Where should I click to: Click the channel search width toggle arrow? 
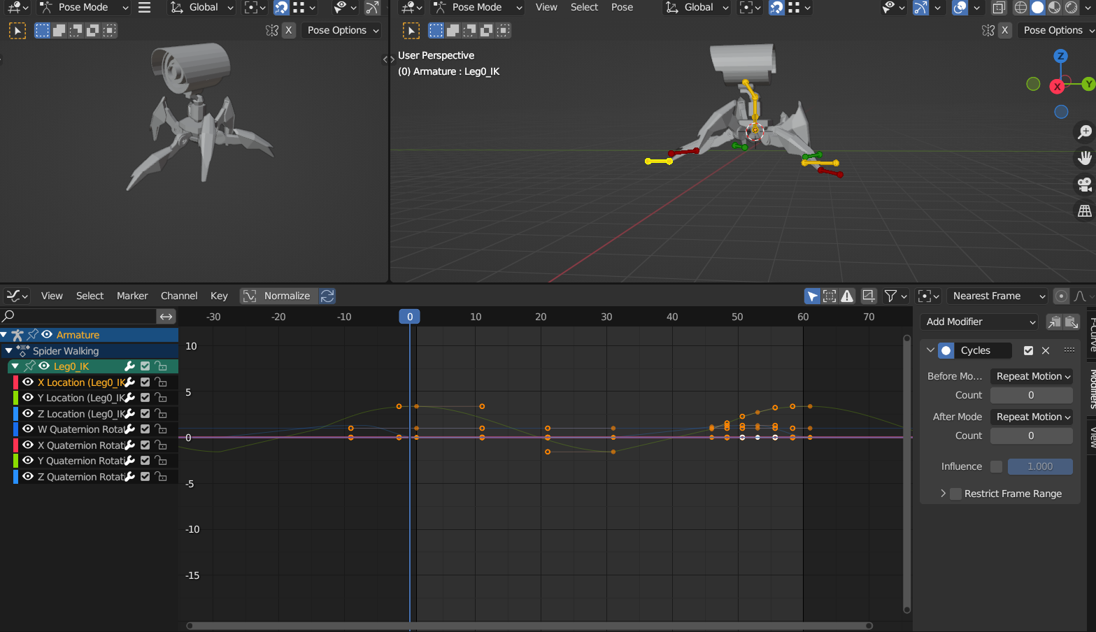(166, 317)
